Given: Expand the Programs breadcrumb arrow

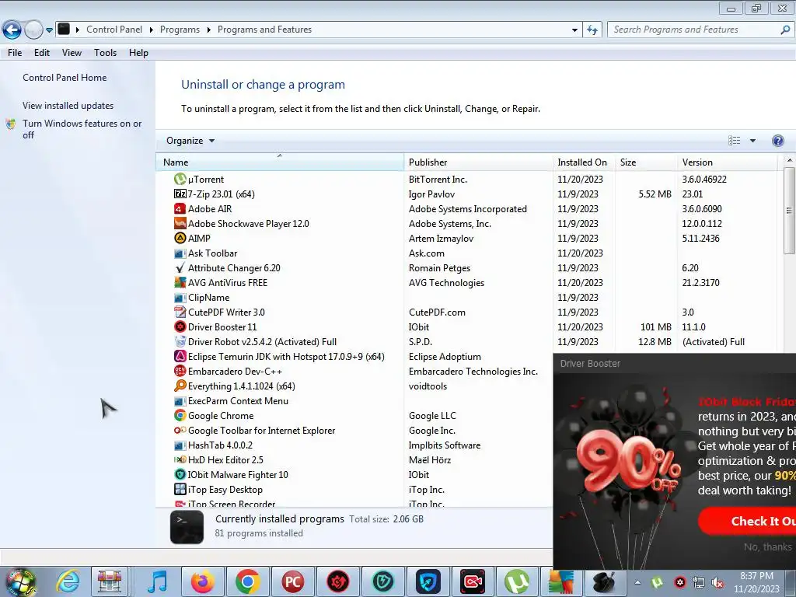Looking at the screenshot, I should pyautogui.click(x=208, y=30).
